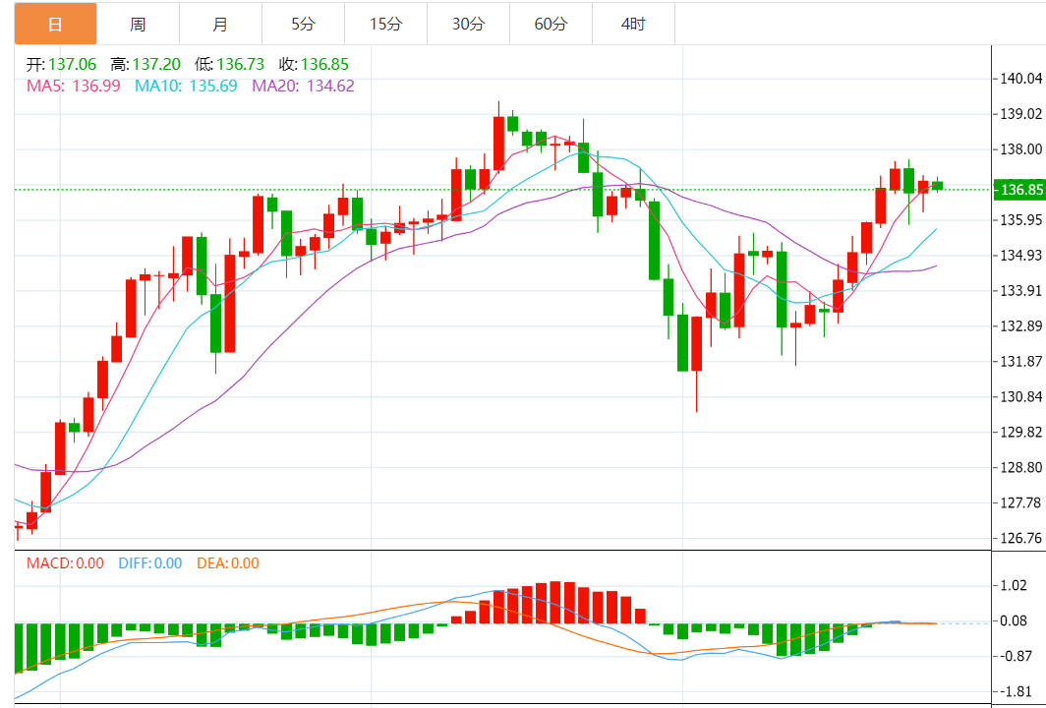Open the 30分 timeframe tab
The width and height of the screenshot is (1046, 708).
coord(468,24)
